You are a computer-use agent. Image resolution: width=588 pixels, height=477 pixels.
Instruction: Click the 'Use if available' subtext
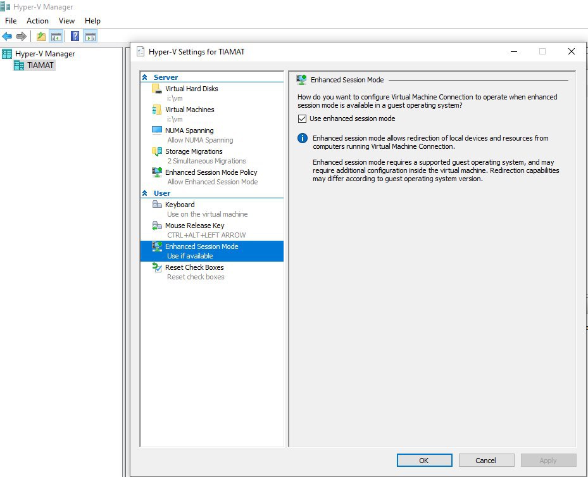190,256
